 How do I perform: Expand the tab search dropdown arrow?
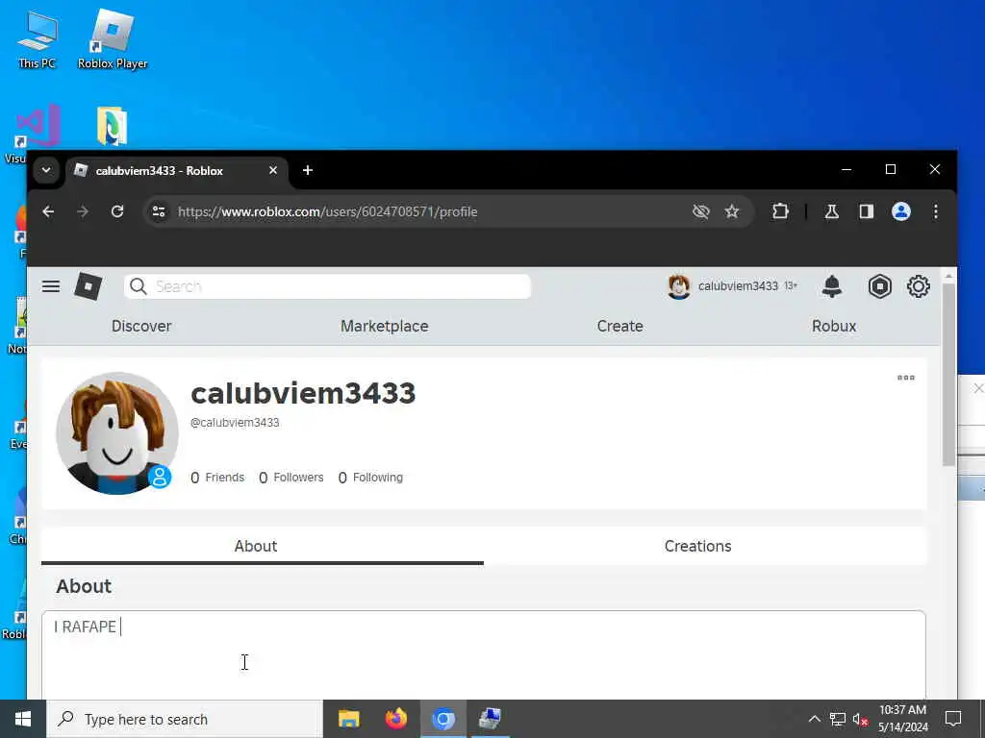[x=46, y=170]
